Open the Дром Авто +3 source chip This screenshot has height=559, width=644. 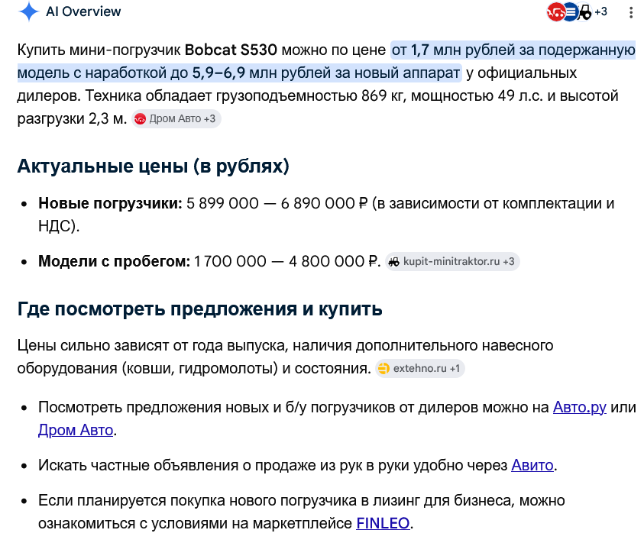176,118
